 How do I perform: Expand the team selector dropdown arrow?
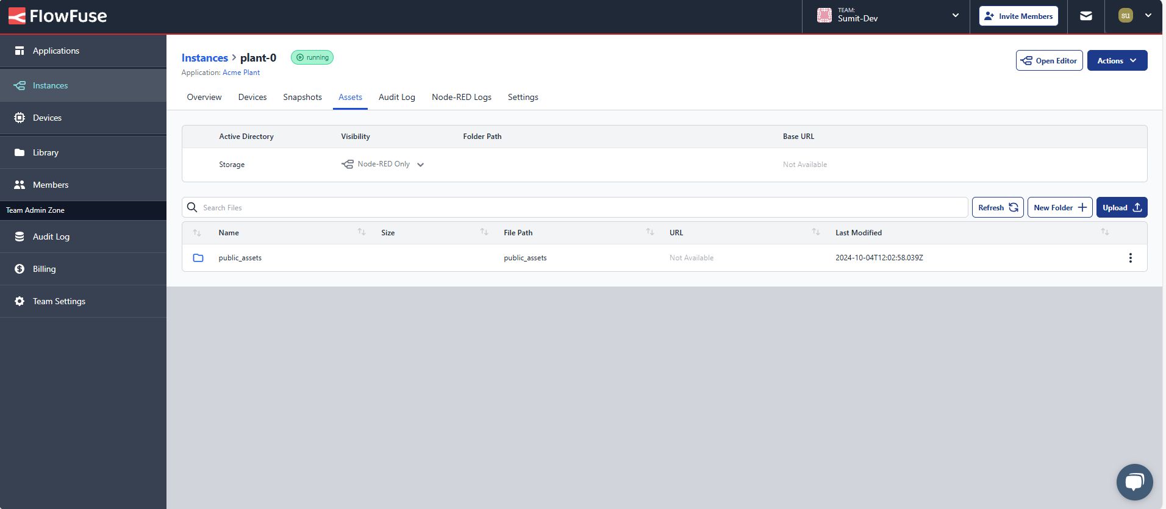[956, 16]
